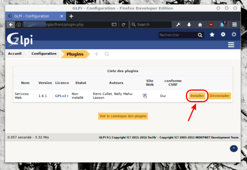
Task: Reload the page with the refresh icon
Action: coord(123,25)
